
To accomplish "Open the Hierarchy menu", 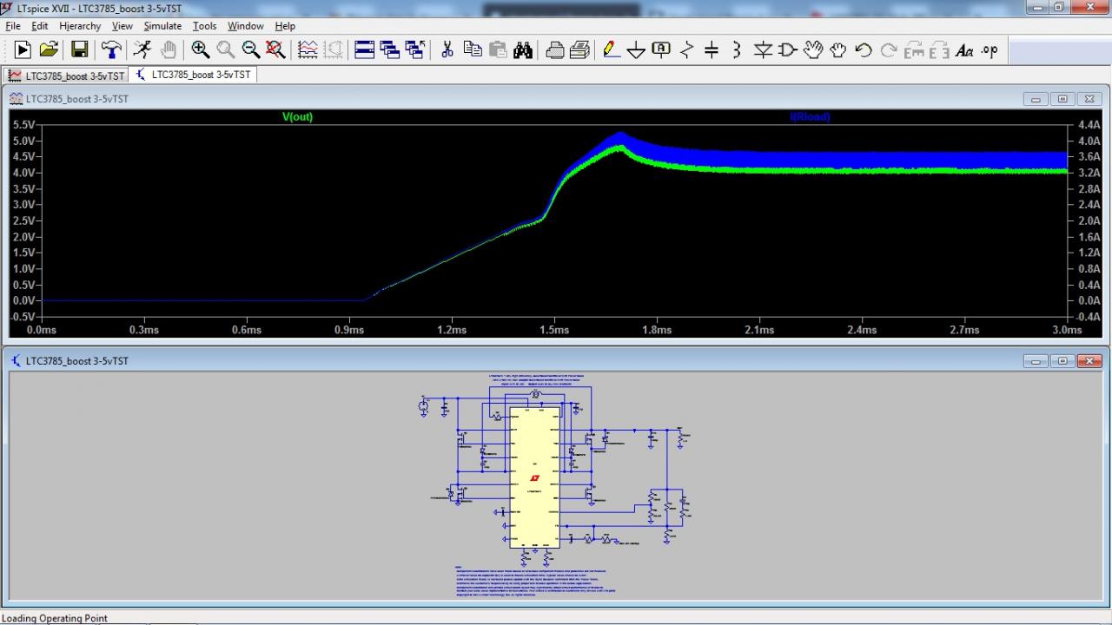I will 80,26.
